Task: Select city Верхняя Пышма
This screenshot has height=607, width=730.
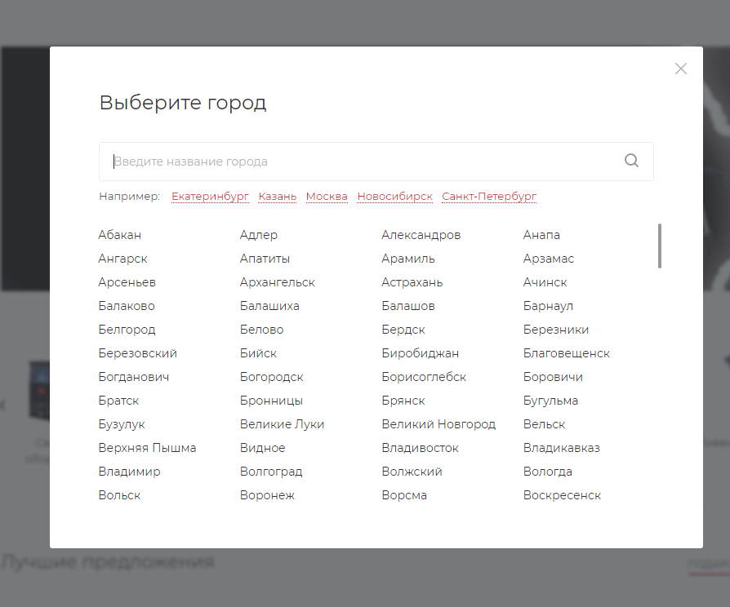Action: (x=147, y=449)
